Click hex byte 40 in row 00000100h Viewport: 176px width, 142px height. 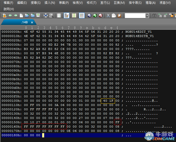105,101
